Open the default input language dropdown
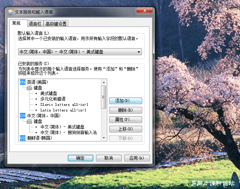This screenshot has height=189, width=240. click(x=80, y=52)
